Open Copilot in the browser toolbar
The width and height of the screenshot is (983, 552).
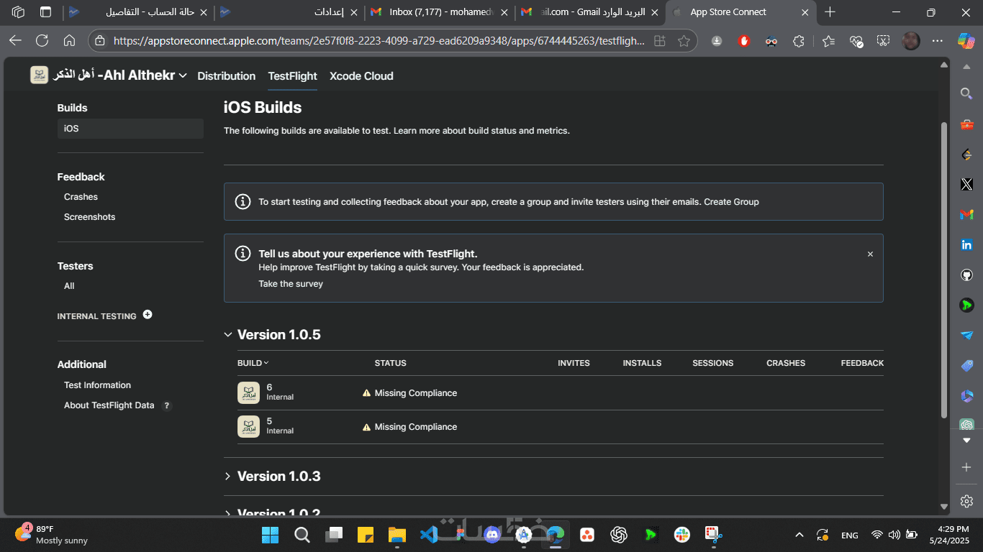coord(966,41)
